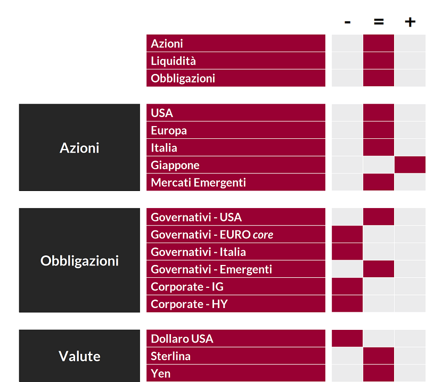Click the empty minus cell for Yen row

coord(347,373)
